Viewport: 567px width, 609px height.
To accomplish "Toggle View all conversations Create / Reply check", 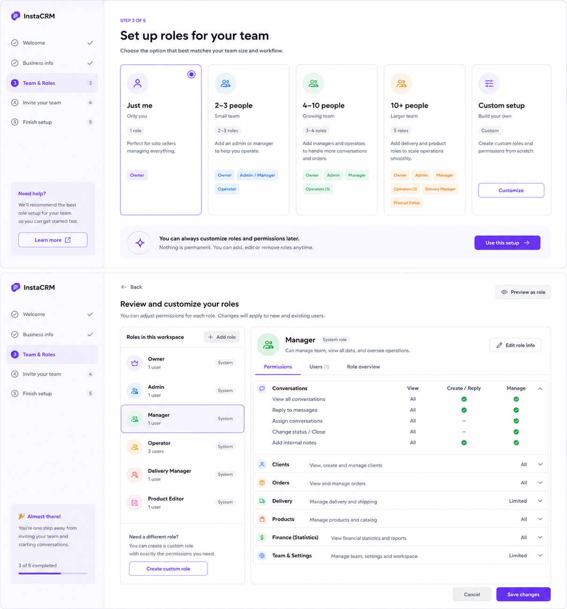I will coord(464,399).
